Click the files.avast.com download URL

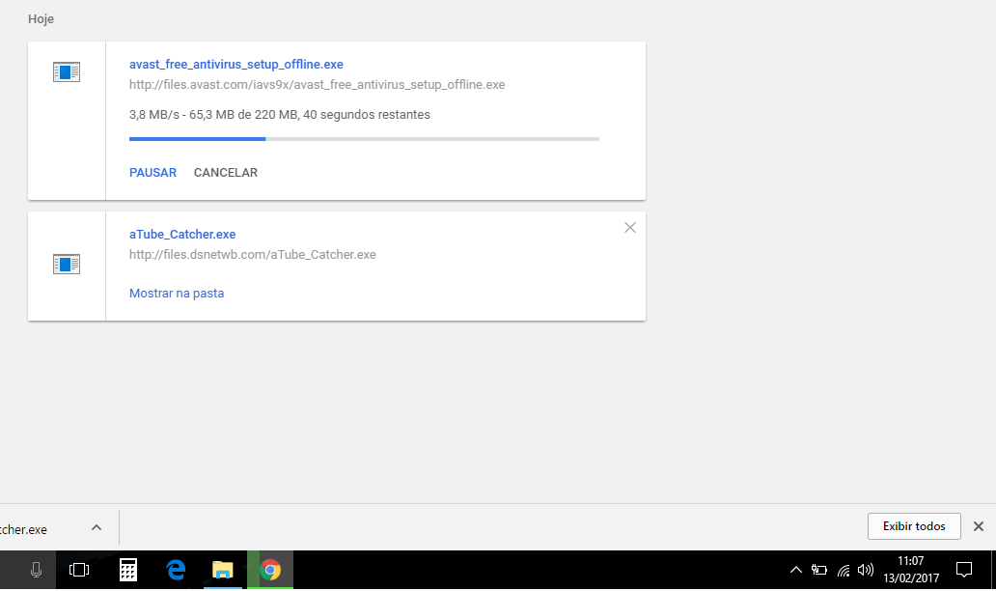pyautogui.click(x=317, y=85)
